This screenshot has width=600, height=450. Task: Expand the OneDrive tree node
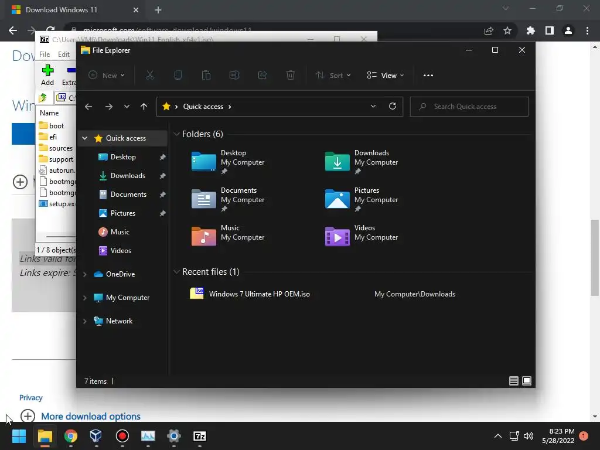click(85, 274)
